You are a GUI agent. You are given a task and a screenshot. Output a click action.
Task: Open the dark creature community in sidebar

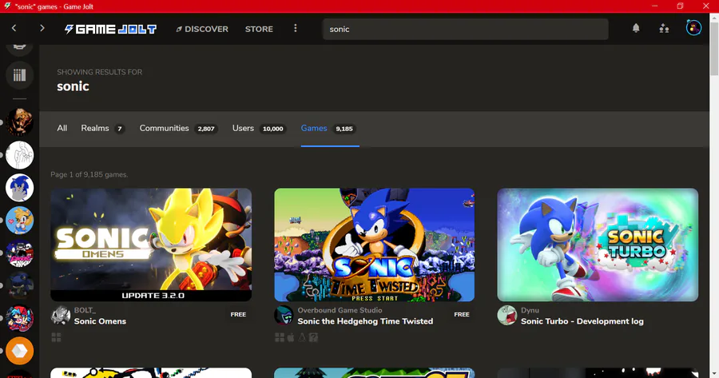(19, 122)
